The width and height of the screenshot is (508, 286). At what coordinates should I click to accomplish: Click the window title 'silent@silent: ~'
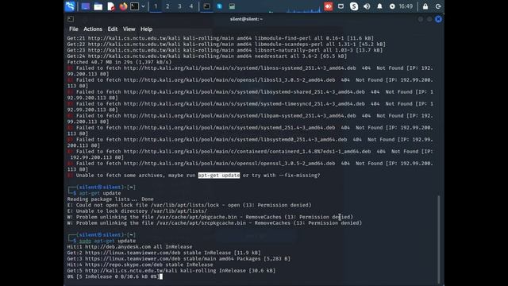[246, 19]
